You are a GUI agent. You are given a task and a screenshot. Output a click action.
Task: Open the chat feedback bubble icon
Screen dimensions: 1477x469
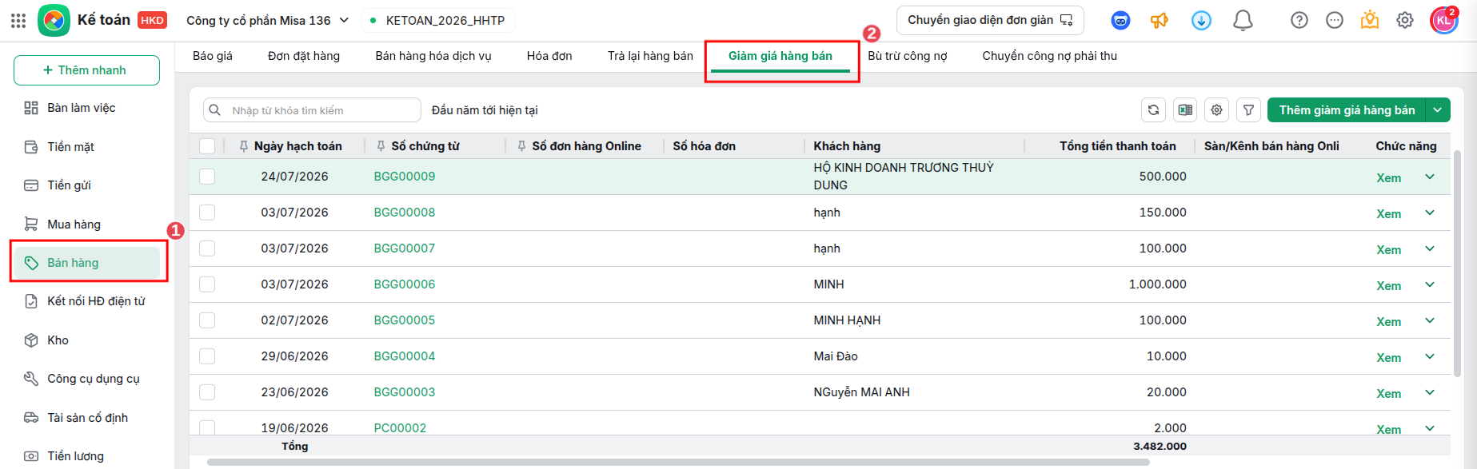coord(1335,21)
